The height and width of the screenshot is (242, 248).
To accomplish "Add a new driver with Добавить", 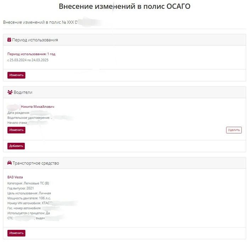I will pyautogui.click(x=16, y=146).
